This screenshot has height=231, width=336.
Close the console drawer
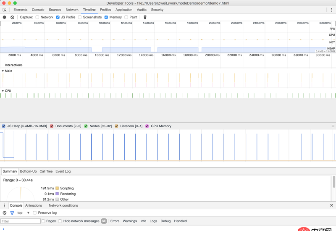[x=331, y=205]
